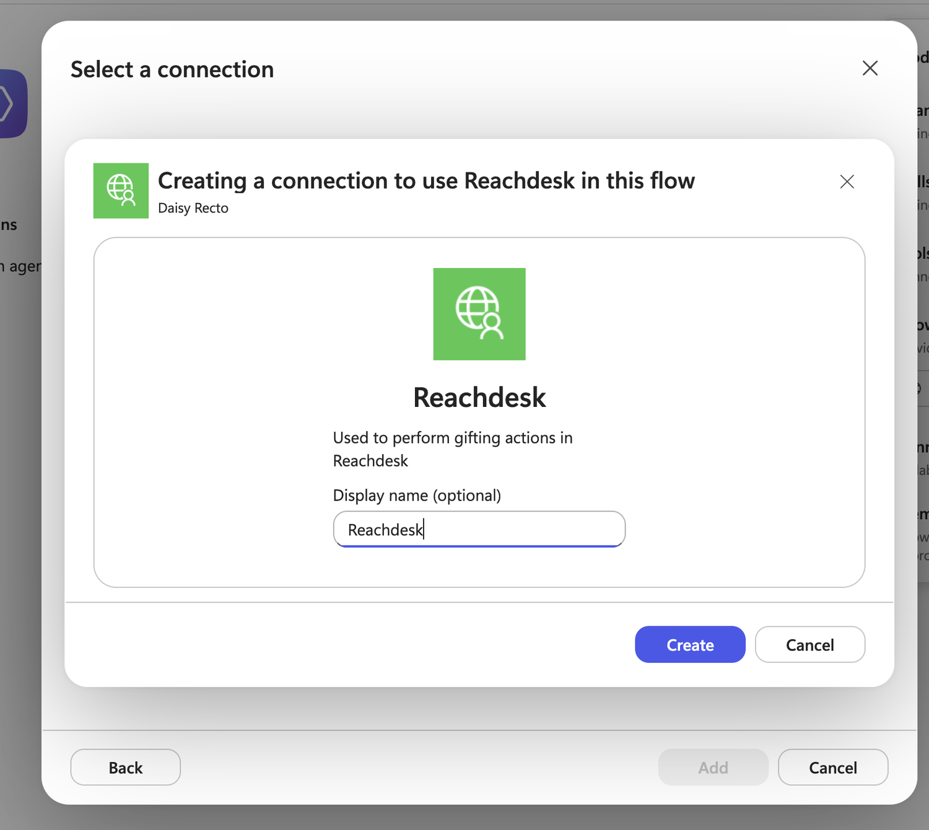
Task: Click 'Creating a connection to use Reachdesk' heading
Action: click(x=426, y=181)
